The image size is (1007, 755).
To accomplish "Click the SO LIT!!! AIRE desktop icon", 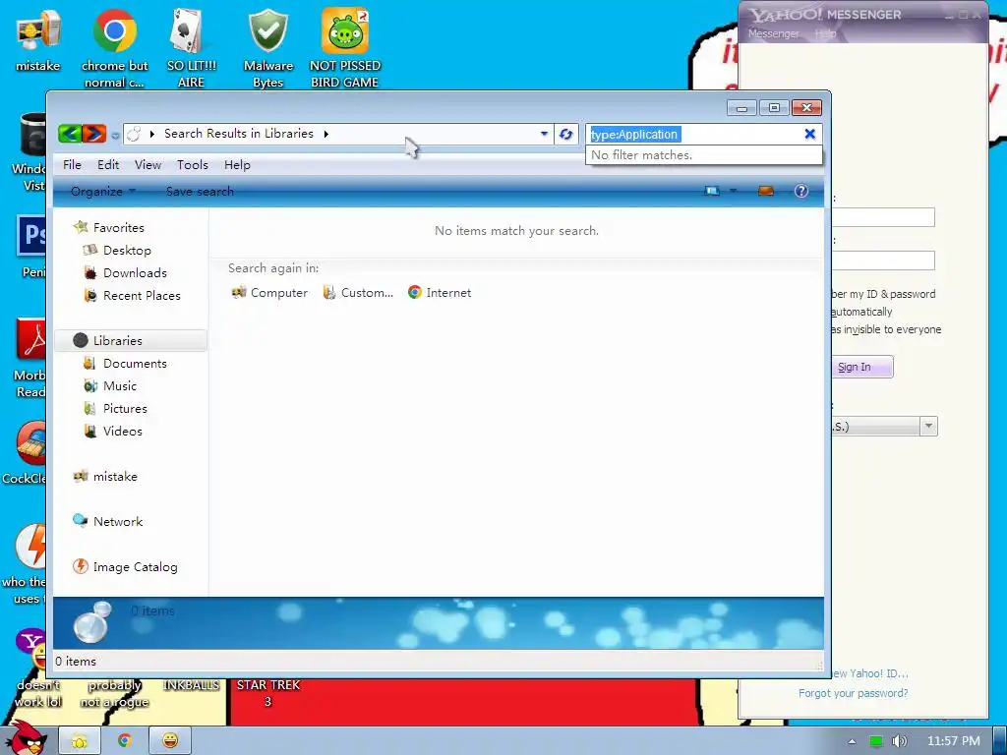I will (191, 47).
